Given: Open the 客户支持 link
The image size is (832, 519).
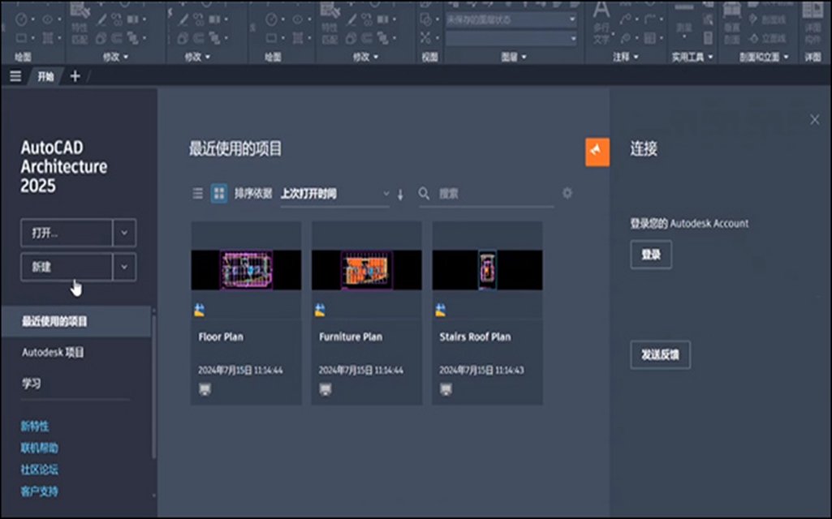Looking at the screenshot, I should [x=39, y=491].
